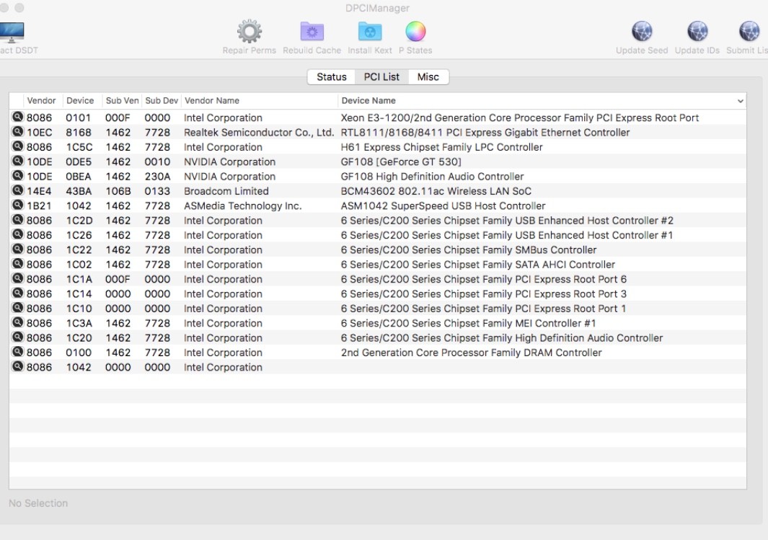This screenshot has height=540, width=768.
Task: Click the Extract DSDT monitor icon
Action: point(12,32)
